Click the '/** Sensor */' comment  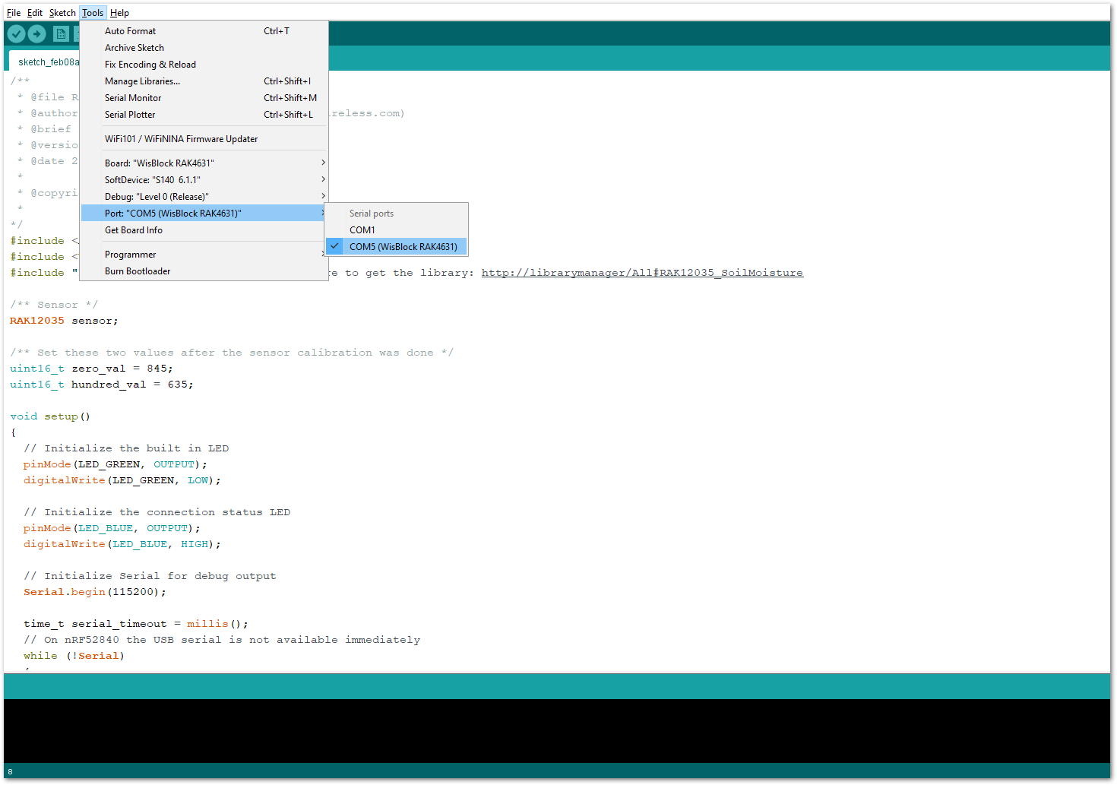pos(54,305)
